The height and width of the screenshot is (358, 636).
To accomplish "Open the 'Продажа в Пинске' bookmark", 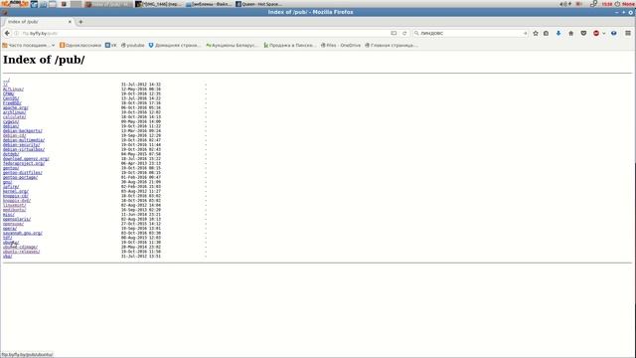I will tap(289, 46).
